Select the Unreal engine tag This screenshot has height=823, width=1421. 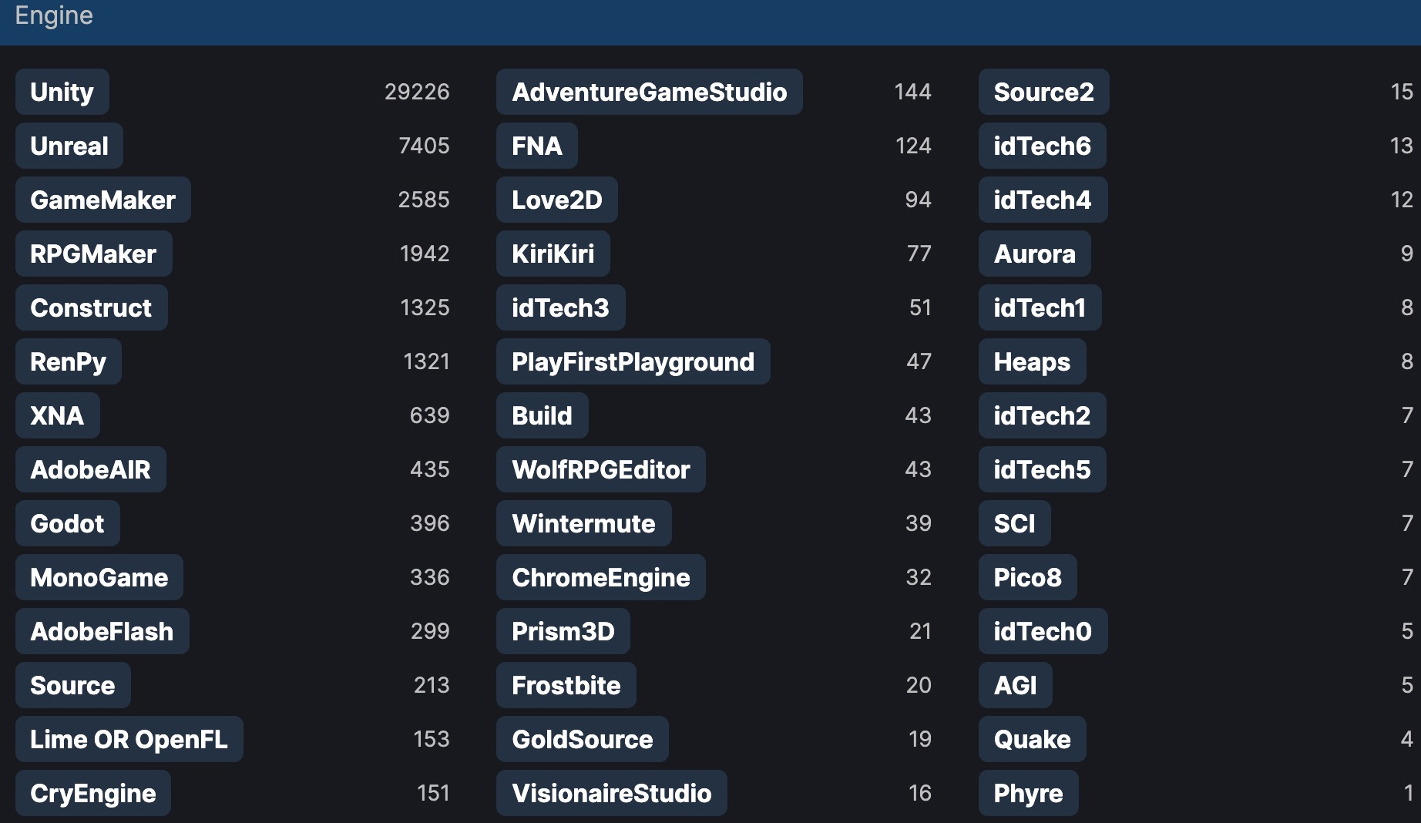(69, 146)
